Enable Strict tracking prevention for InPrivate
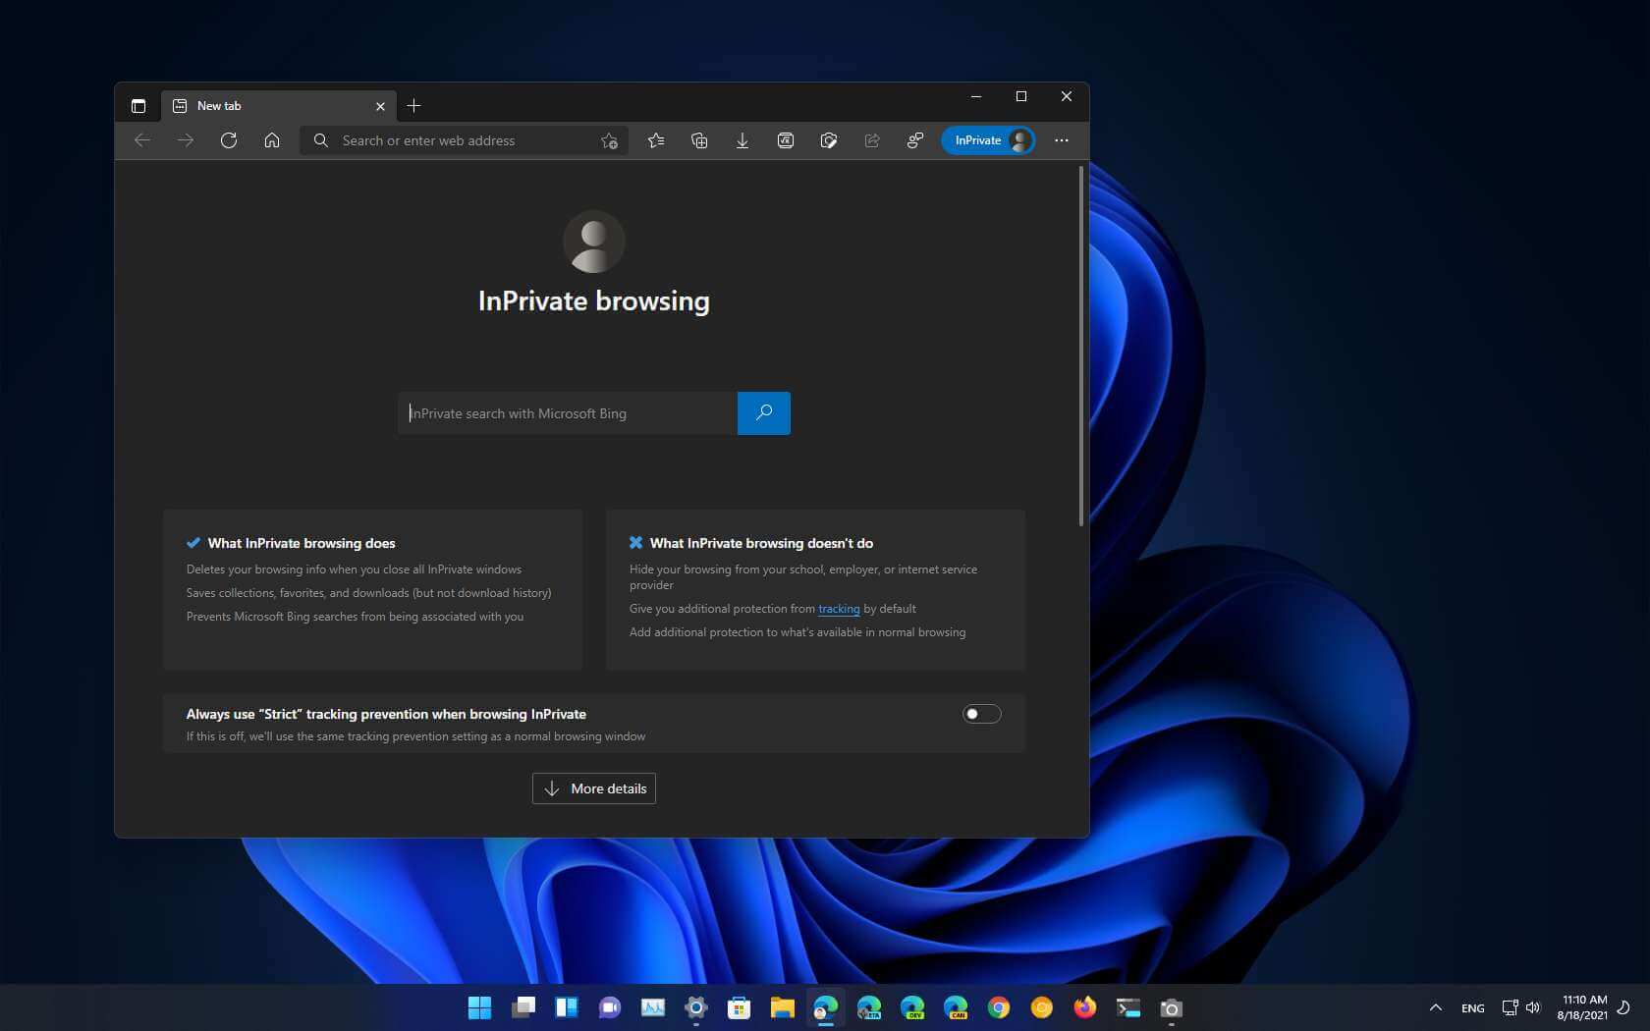The height and width of the screenshot is (1031, 1650). [x=980, y=714]
